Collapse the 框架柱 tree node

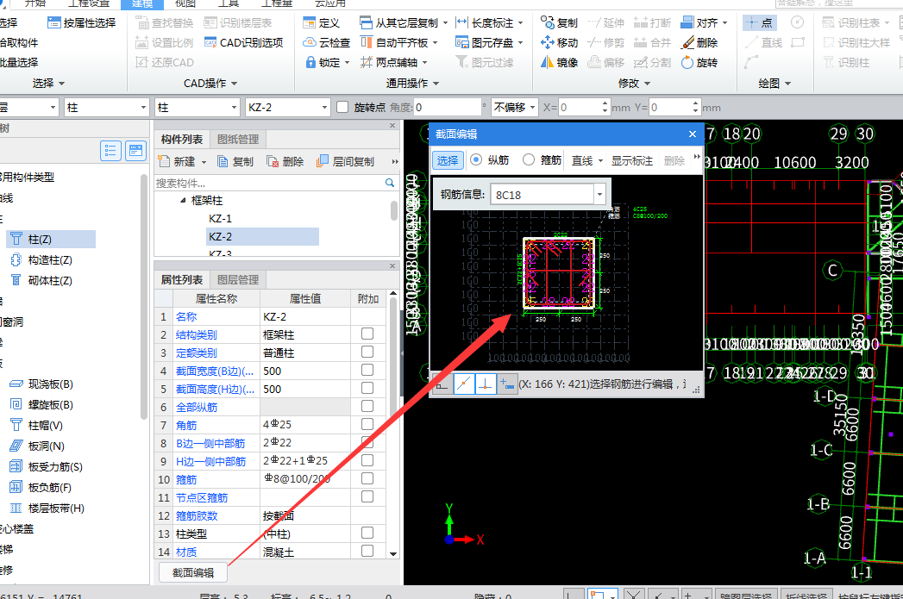(x=183, y=200)
